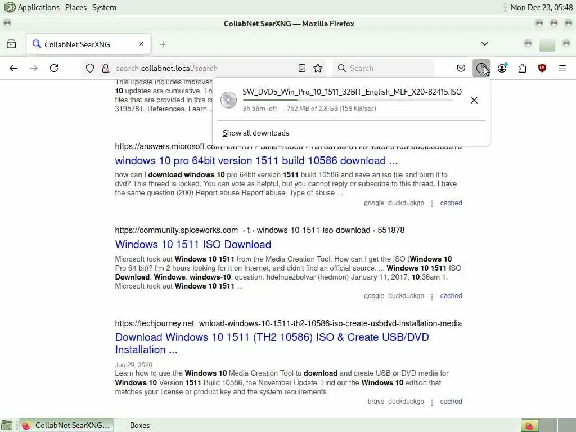
Task: Switch to Boxes in the taskbar
Action: pos(139,425)
